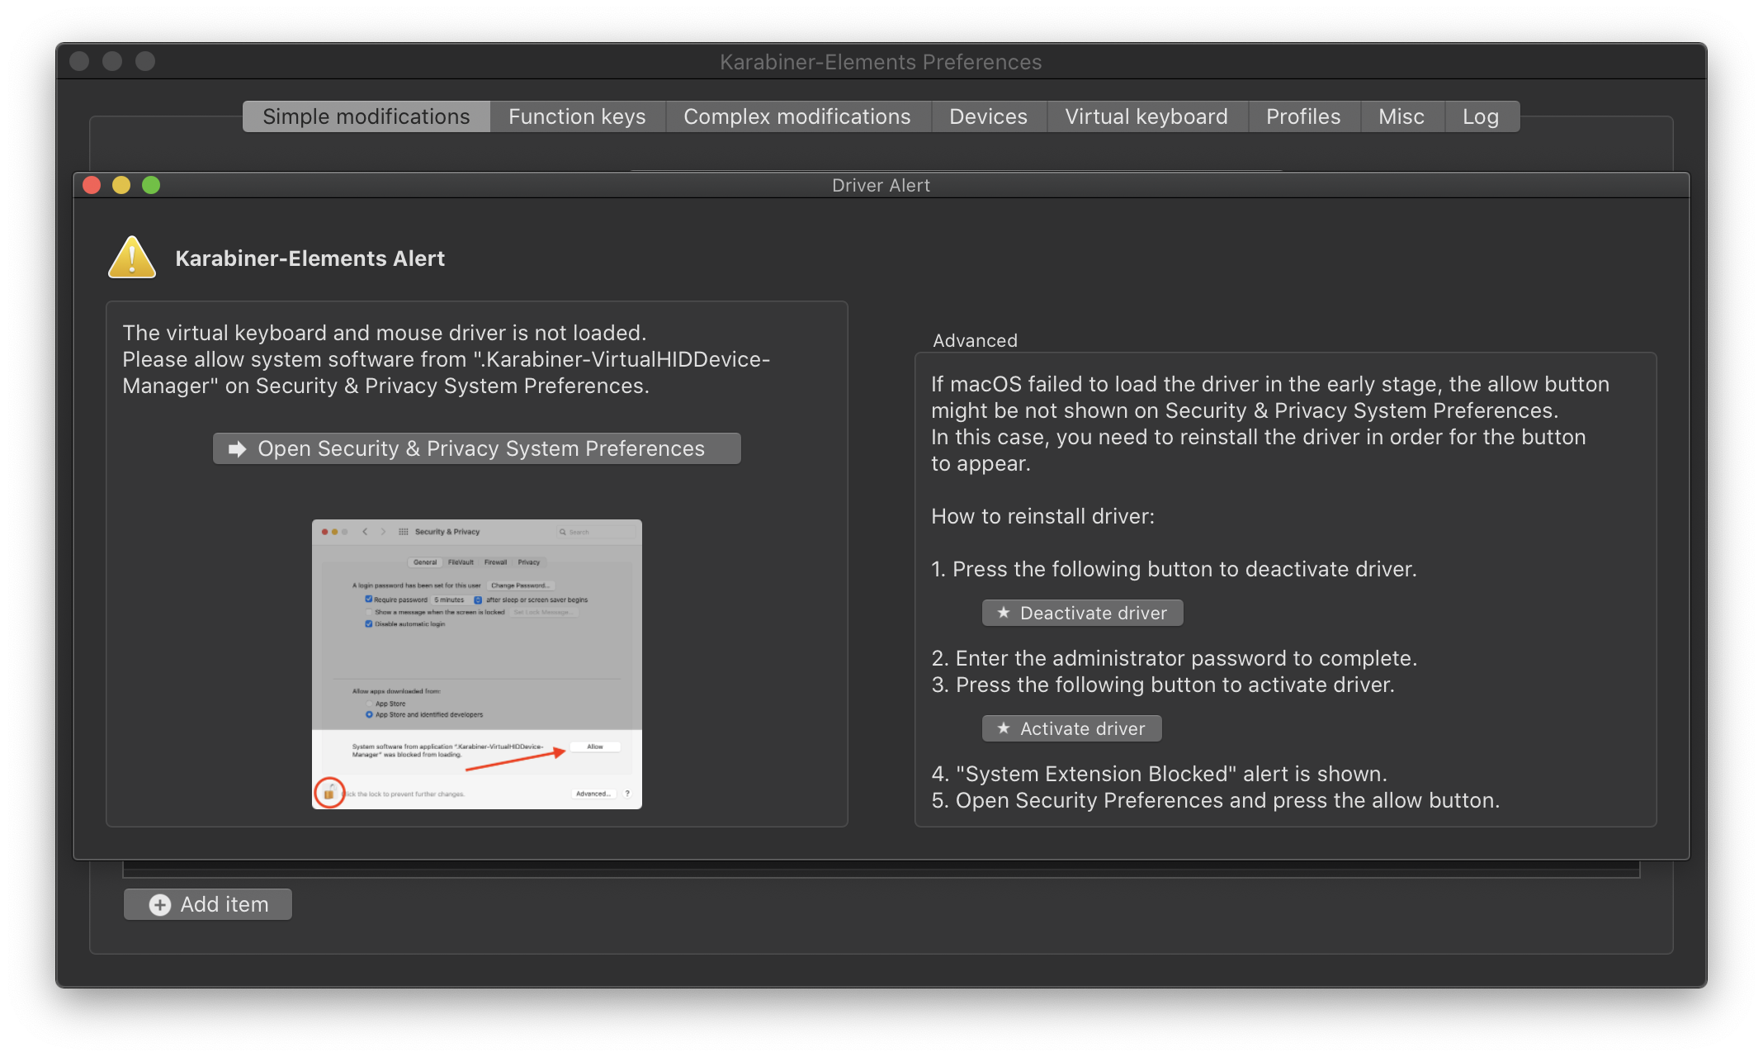Click the Security & Privacy screenshot thumbnail
Viewport: 1763px width, 1057px height.
[477, 664]
